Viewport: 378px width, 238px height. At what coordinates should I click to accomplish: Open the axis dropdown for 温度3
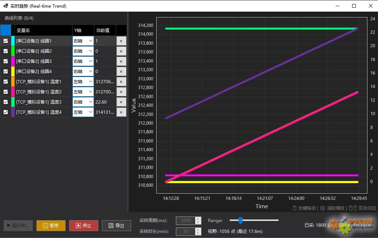point(83,102)
